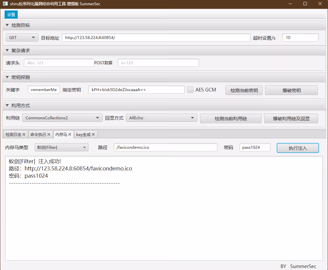
Task: Click the 执行注入 button
Action: [298, 148]
